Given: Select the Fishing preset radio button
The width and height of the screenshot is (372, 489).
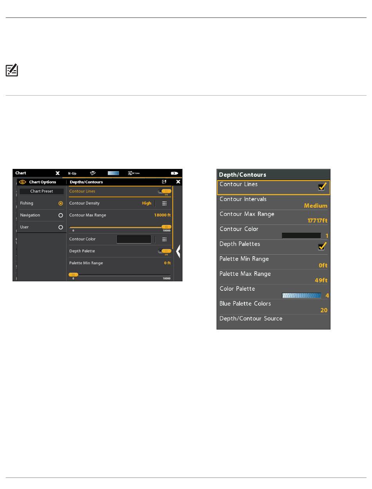Looking at the screenshot, I should [x=61, y=203].
